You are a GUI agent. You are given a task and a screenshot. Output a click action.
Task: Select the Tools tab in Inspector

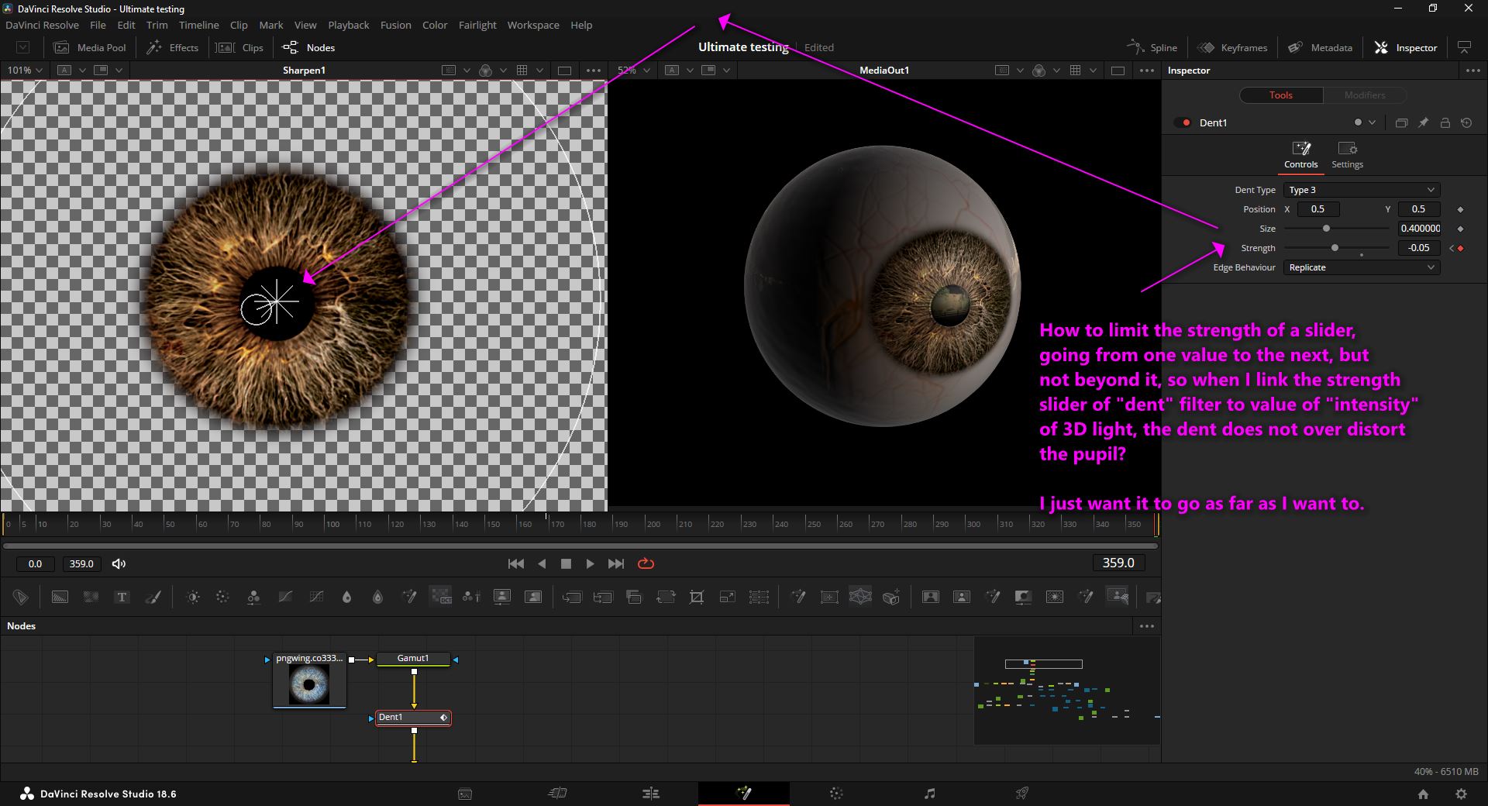point(1280,95)
